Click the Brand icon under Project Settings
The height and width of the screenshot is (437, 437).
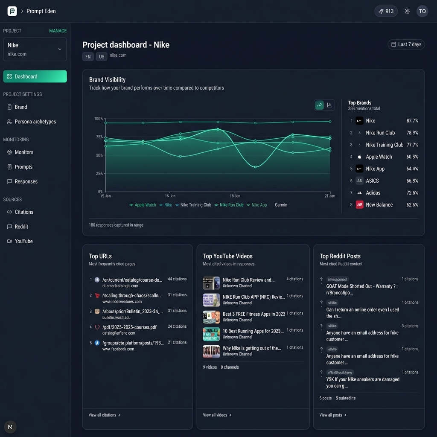click(9, 107)
